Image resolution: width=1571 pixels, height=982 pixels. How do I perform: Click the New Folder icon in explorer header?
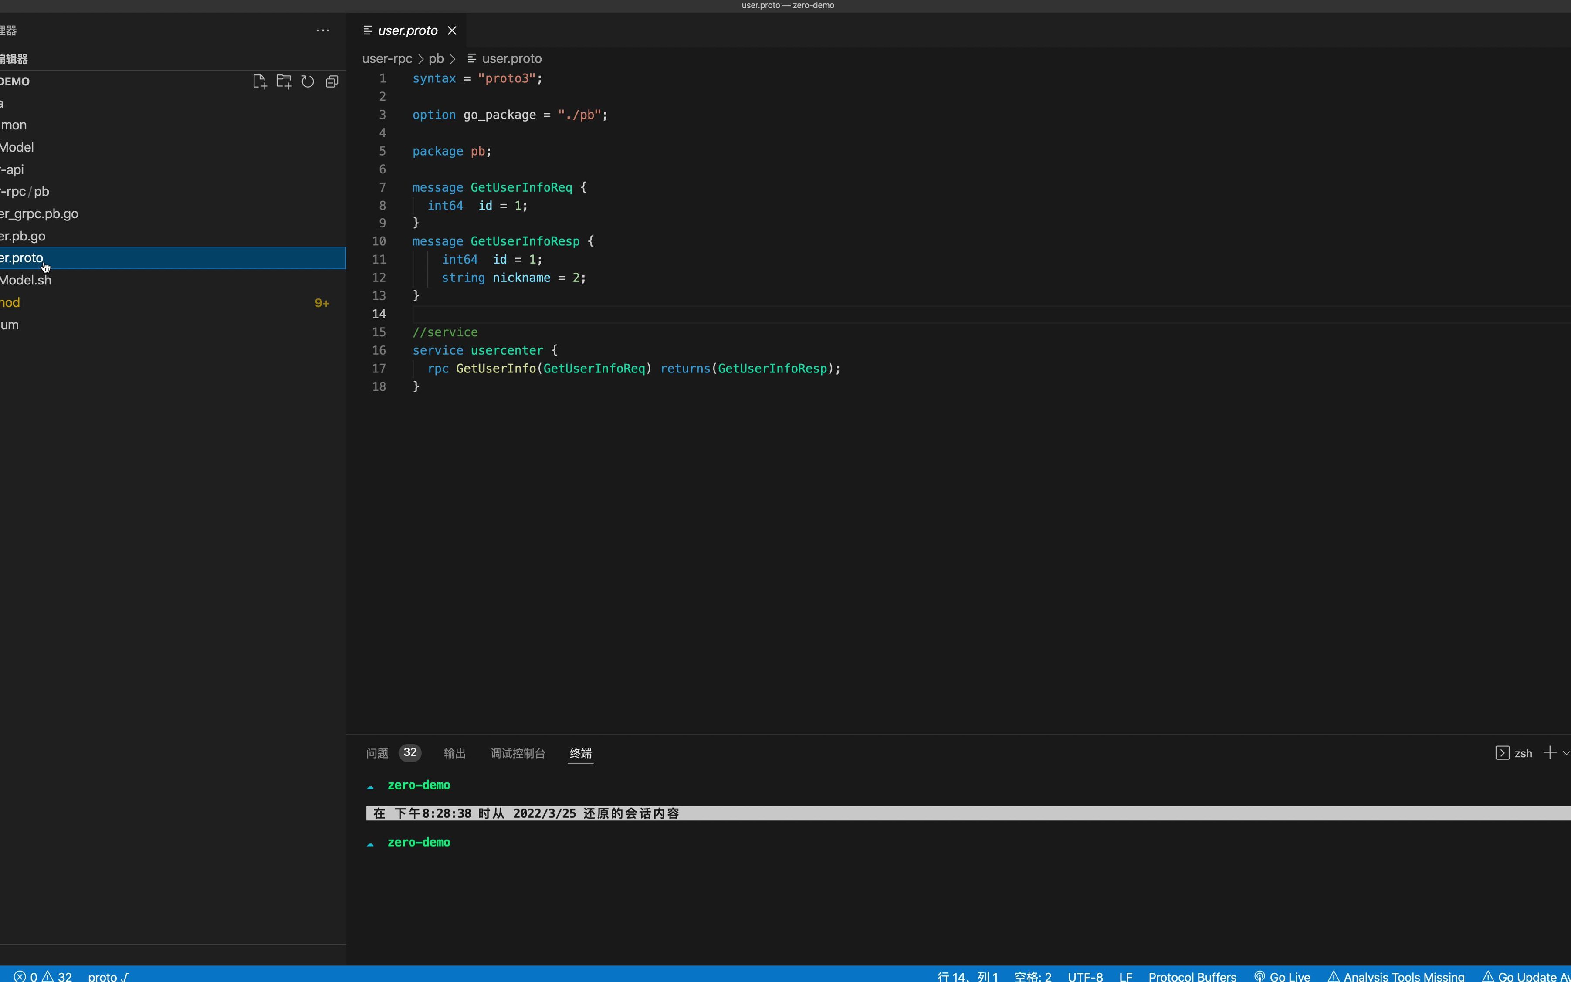click(284, 81)
